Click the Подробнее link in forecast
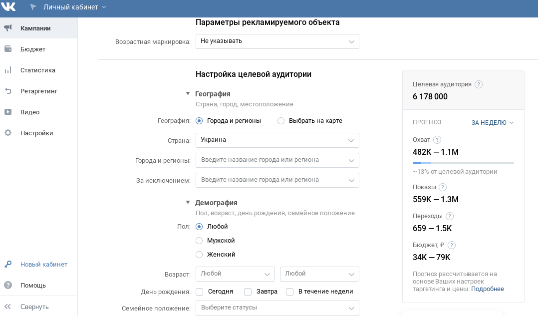This screenshot has height=316, width=538. click(x=487, y=289)
